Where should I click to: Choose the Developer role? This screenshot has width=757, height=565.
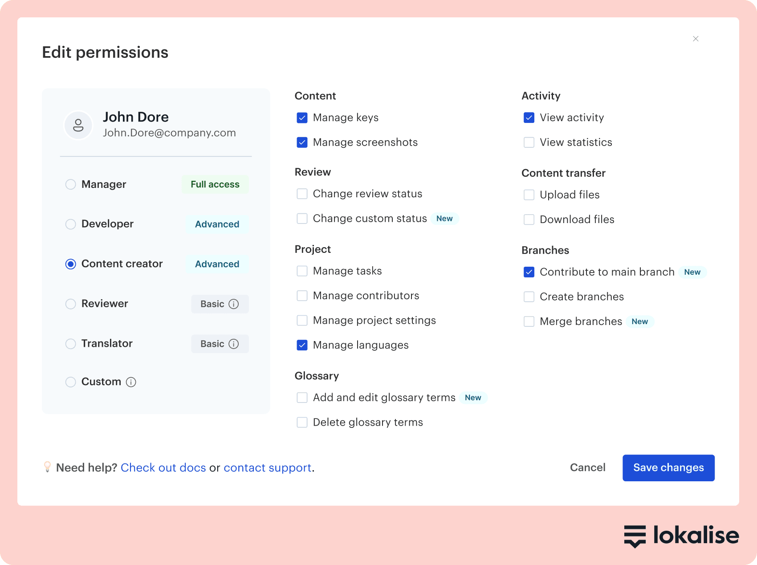pos(71,224)
